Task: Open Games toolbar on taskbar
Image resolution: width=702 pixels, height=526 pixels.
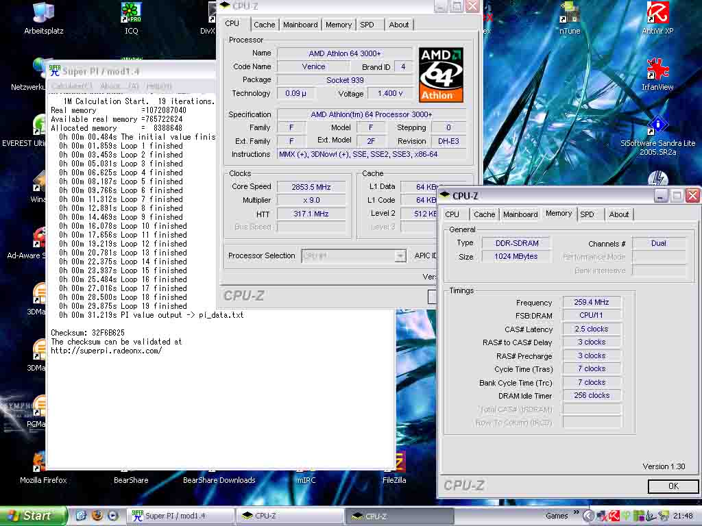Action: coord(557,516)
